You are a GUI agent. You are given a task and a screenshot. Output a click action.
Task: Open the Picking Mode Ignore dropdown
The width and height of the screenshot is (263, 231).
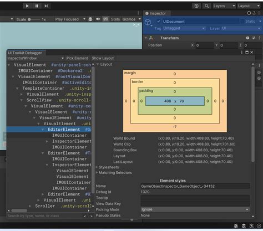(x=195, y=209)
